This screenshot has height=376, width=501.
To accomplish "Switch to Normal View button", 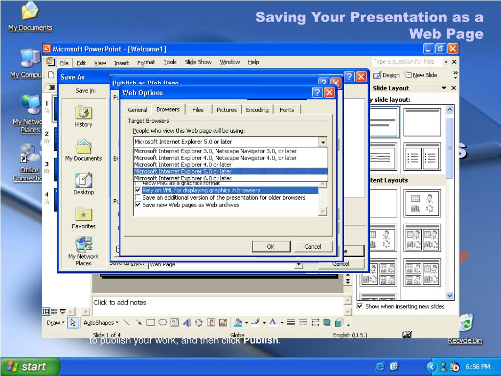I will (46, 311).
